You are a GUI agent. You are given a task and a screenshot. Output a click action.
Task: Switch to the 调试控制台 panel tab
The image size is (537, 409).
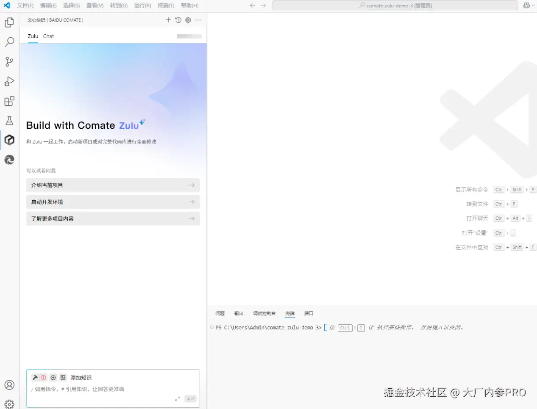264,313
